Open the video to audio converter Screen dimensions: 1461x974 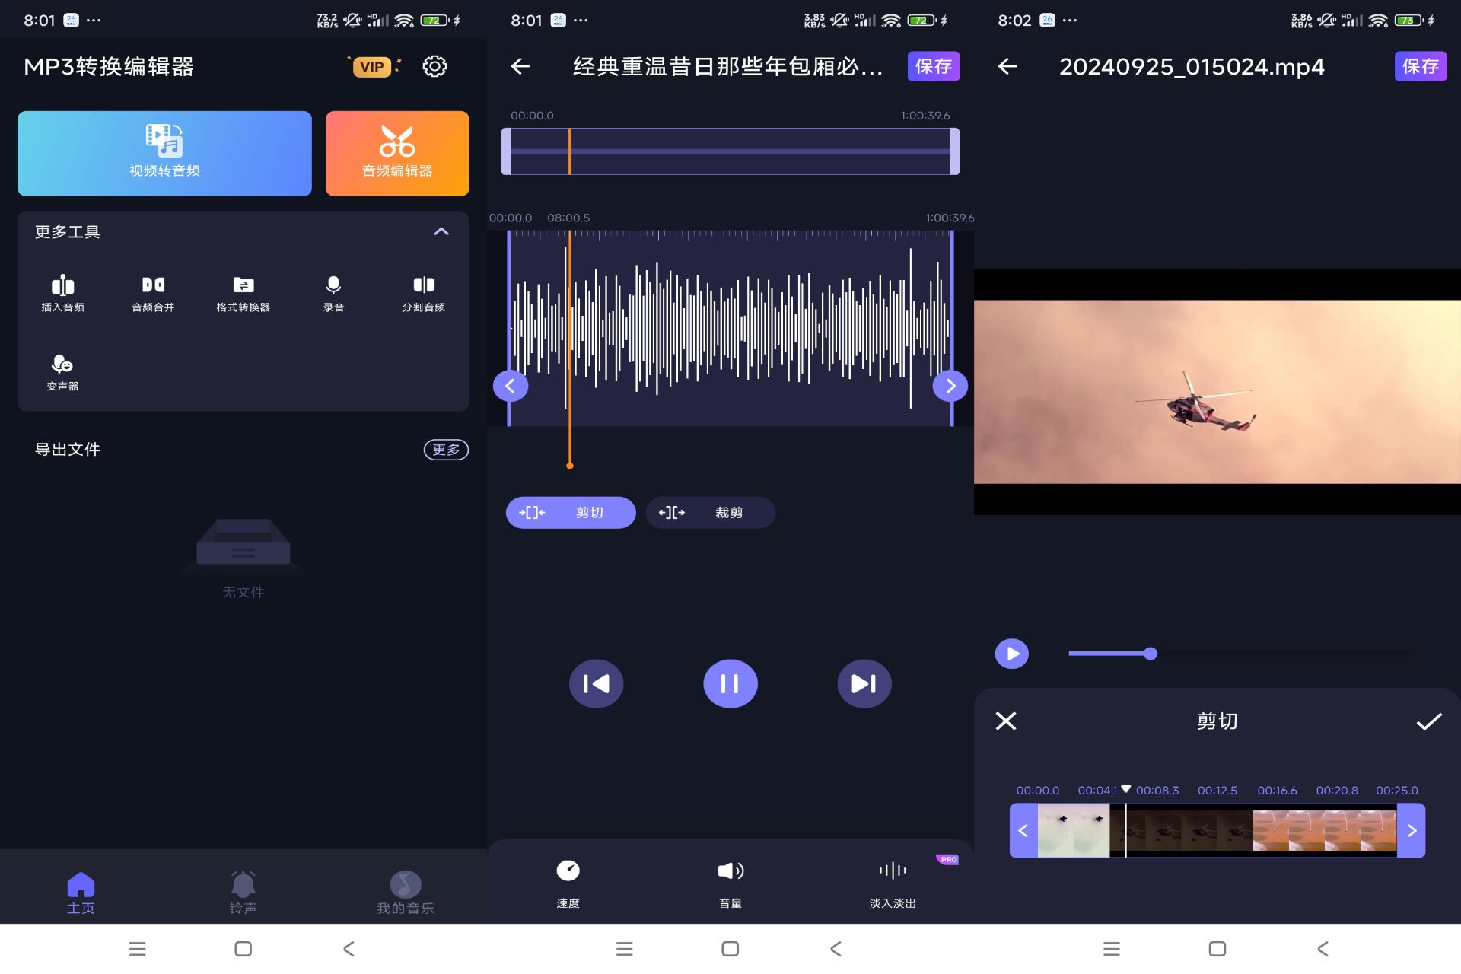pyautogui.click(x=164, y=153)
